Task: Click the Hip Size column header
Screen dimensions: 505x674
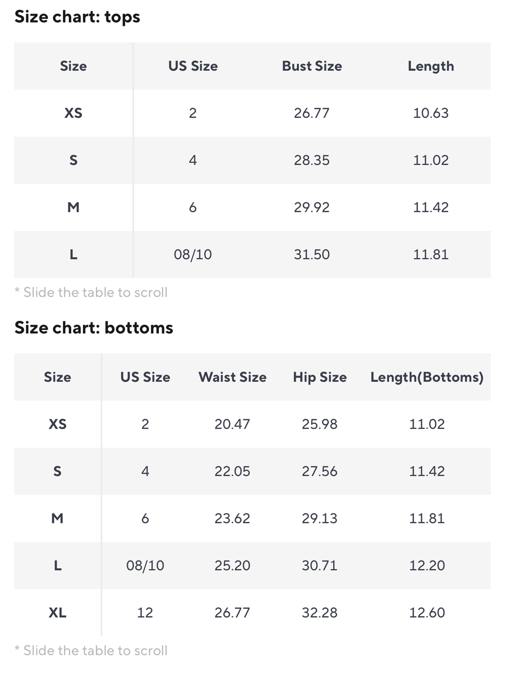Action: pyautogui.click(x=320, y=377)
